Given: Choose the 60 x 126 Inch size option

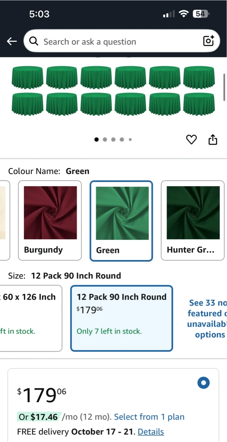Looking at the screenshot, I should pyautogui.click(x=31, y=318).
